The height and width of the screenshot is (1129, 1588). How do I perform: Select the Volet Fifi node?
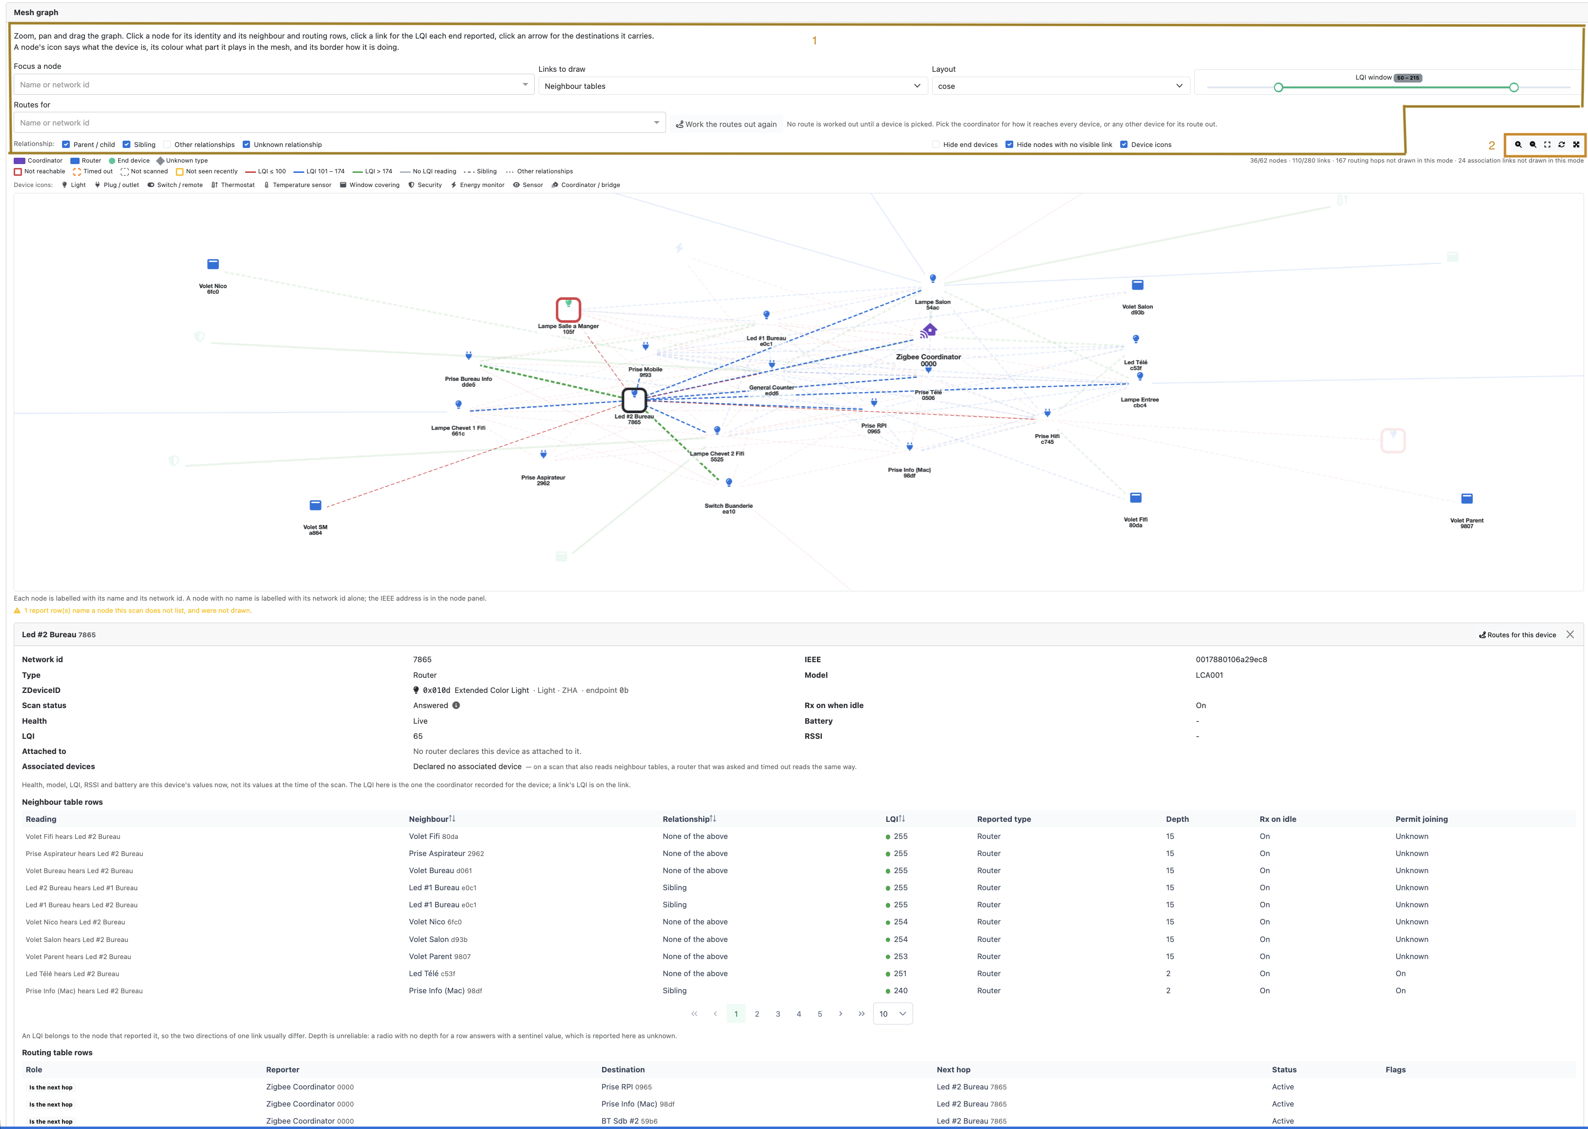click(1135, 498)
